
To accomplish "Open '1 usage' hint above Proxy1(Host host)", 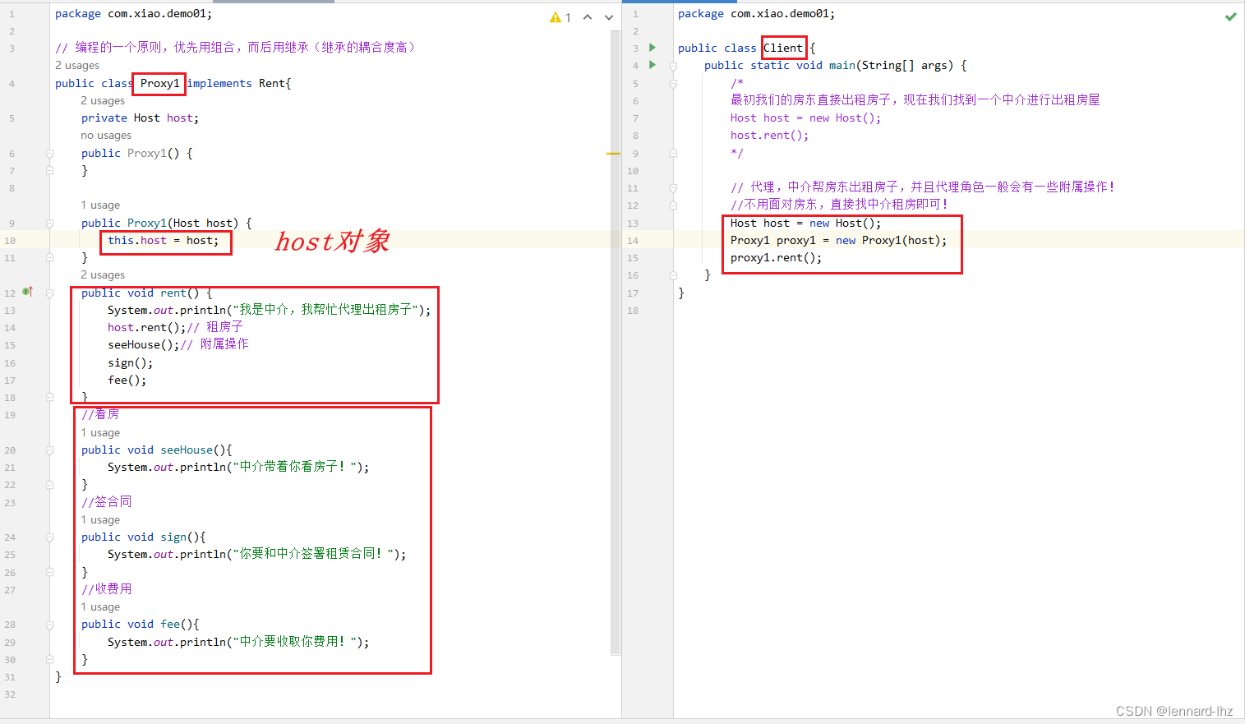I will 100,205.
